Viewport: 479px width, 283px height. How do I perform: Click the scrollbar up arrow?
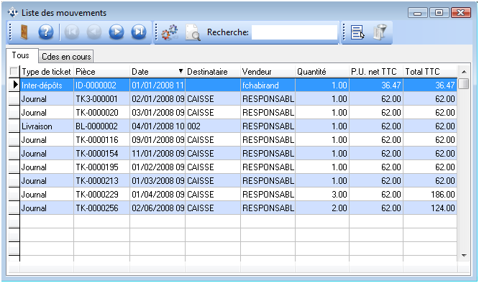464,72
